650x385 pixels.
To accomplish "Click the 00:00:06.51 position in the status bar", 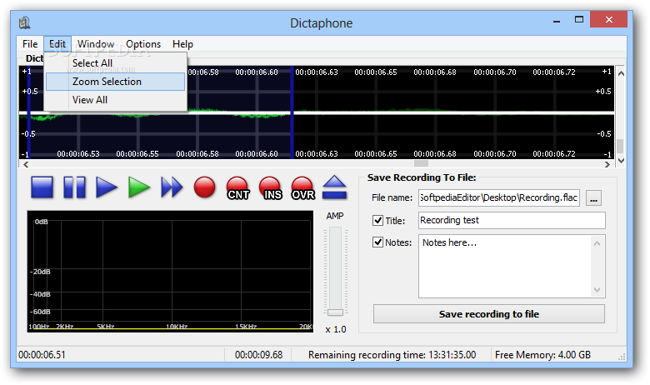I will pyautogui.click(x=42, y=355).
